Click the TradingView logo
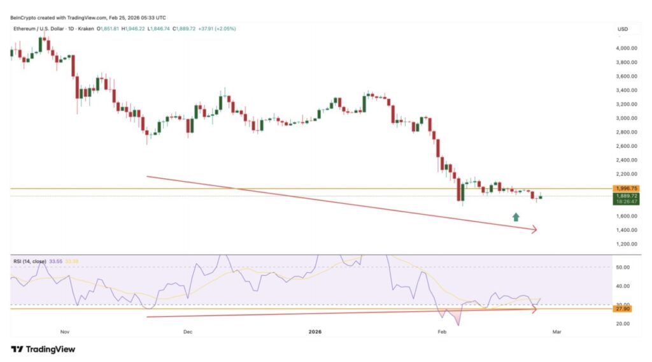The width and height of the screenshot is (652, 362). [x=43, y=349]
